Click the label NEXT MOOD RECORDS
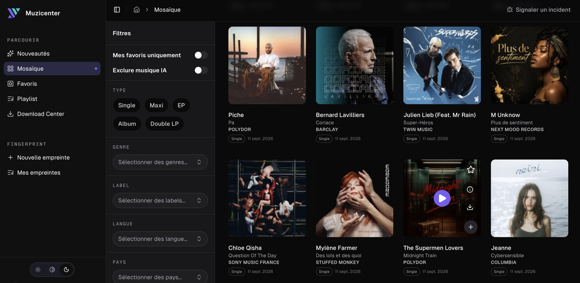 coord(517,130)
